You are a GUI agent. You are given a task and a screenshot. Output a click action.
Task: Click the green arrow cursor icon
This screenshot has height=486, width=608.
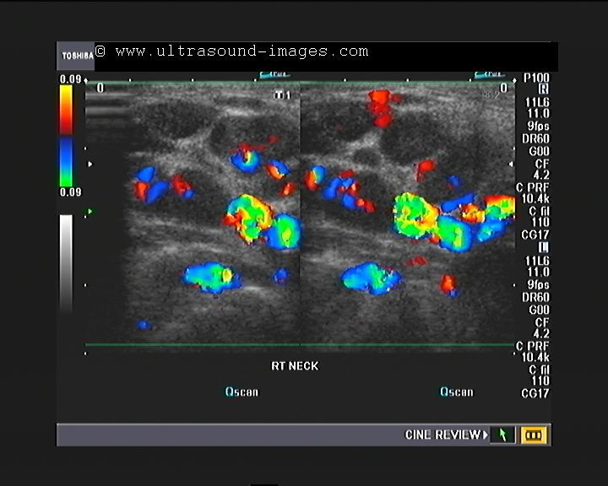pyautogui.click(x=502, y=435)
